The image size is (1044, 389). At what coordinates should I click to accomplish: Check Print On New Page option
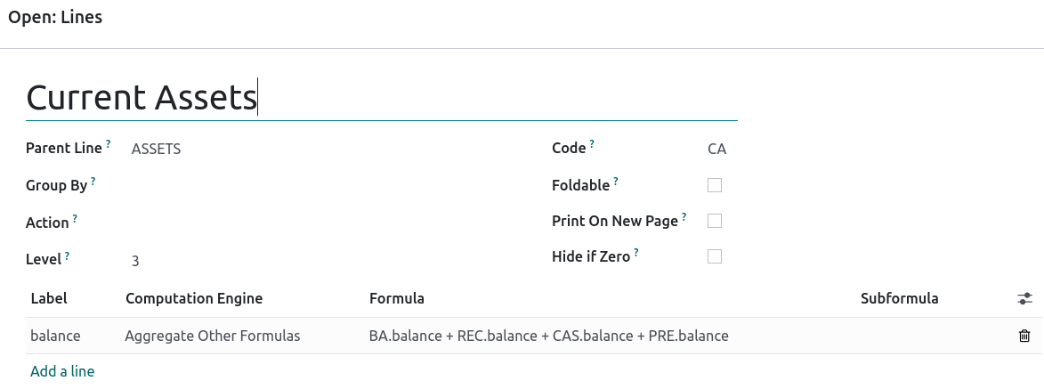click(x=714, y=221)
